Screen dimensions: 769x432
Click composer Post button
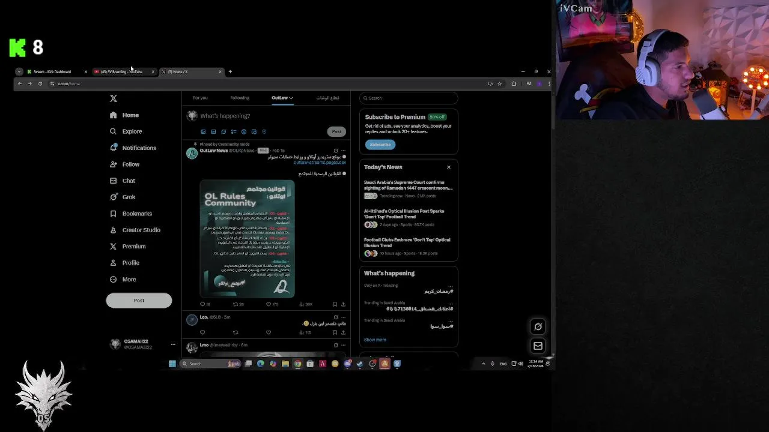(336, 131)
